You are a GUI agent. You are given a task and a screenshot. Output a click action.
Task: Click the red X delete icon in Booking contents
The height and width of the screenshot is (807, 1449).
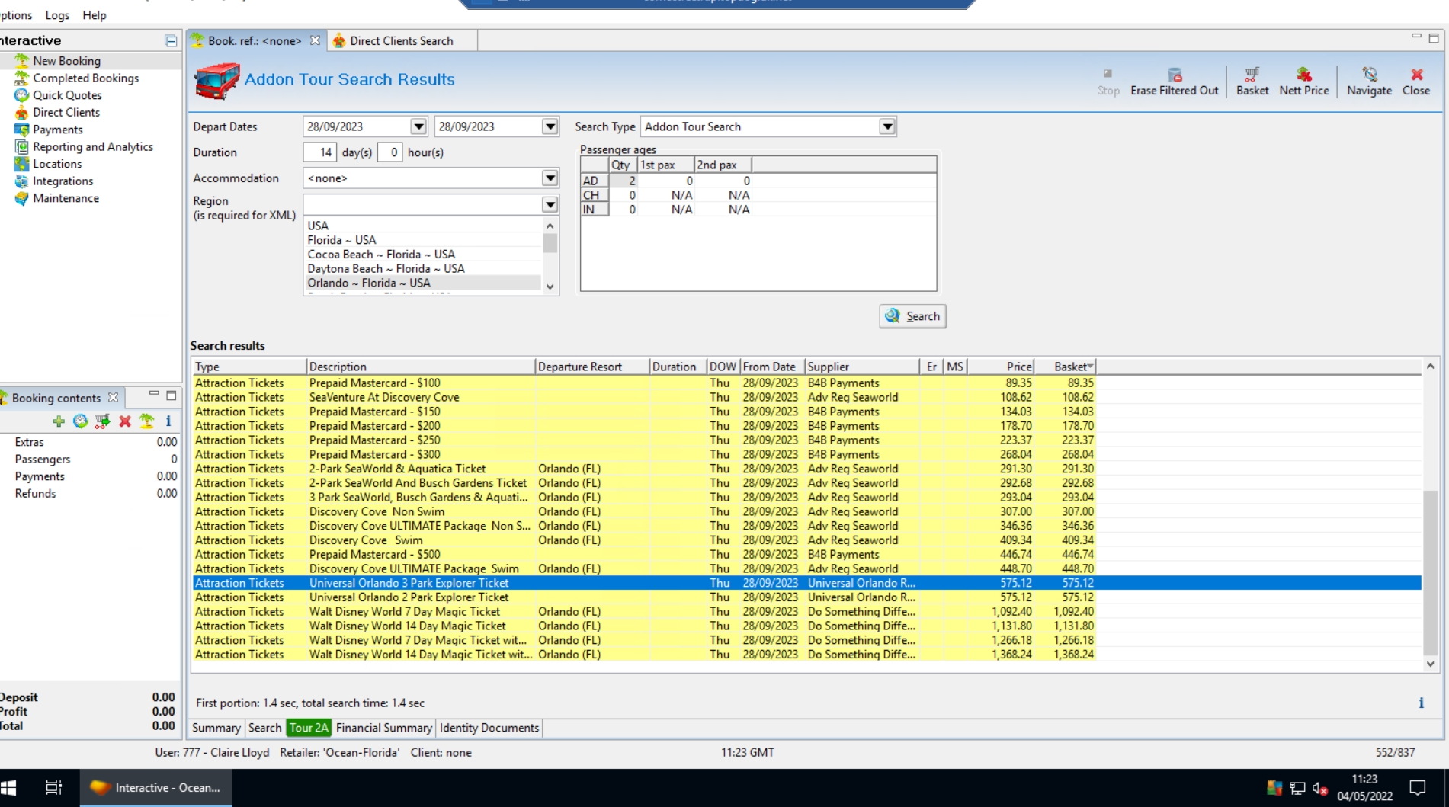(125, 421)
